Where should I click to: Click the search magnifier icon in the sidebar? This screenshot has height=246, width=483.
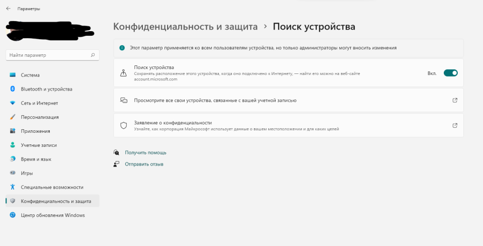click(x=93, y=55)
